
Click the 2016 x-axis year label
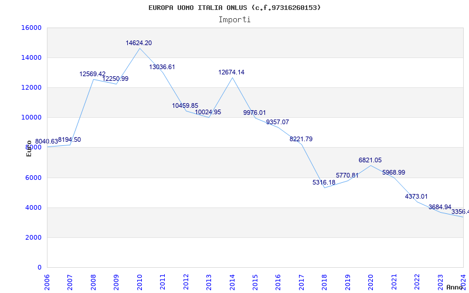tap(278, 282)
